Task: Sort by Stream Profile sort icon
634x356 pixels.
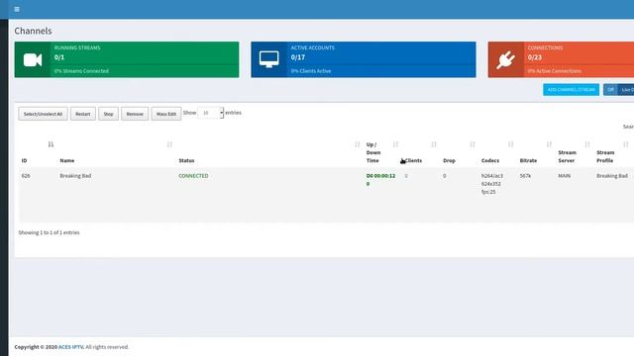Action: 625,144
